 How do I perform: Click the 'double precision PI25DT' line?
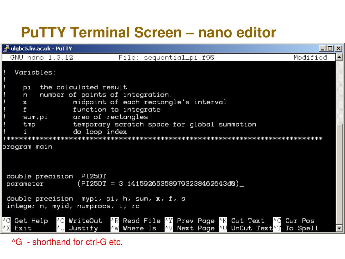[56, 176]
